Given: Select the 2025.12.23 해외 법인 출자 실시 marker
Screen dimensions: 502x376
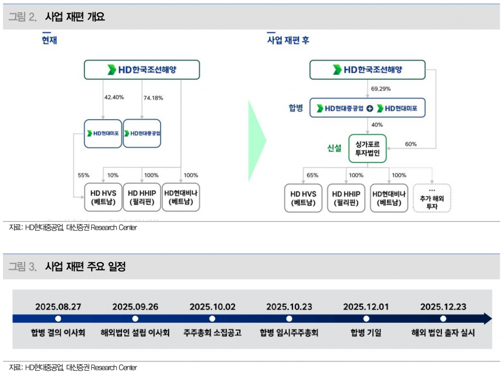Looking at the screenshot, I should [441, 318].
